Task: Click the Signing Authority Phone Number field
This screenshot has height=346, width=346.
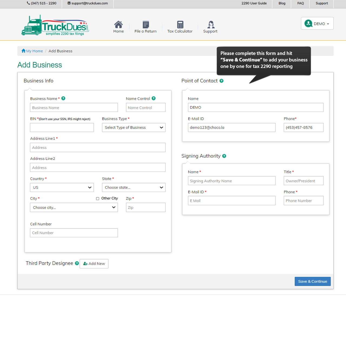Action: pos(304,201)
